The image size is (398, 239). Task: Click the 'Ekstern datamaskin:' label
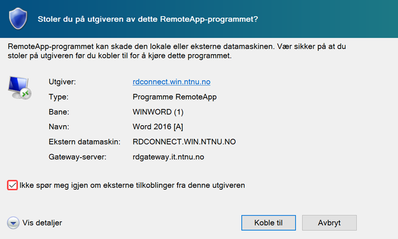(85, 142)
